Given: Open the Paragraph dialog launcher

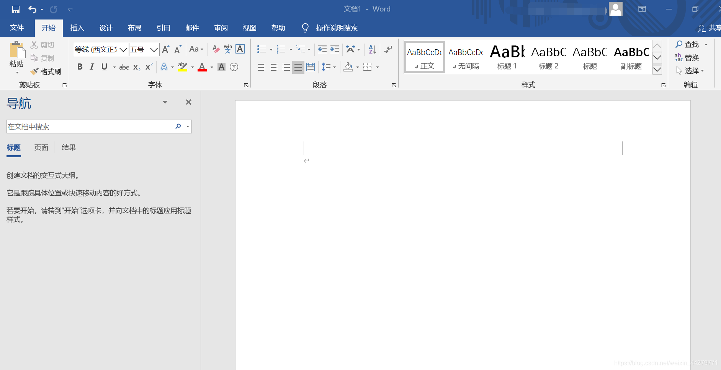Looking at the screenshot, I should [x=394, y=85].
